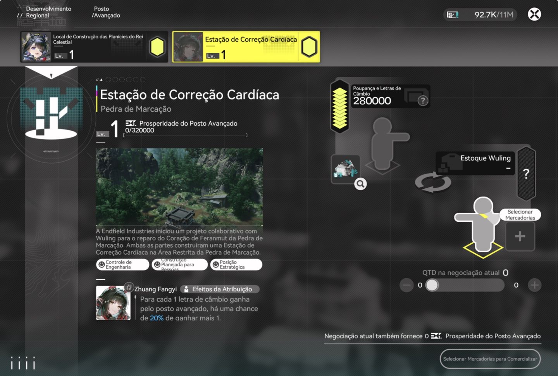Open Controle de Engenharia tag
This screenshot has width=558, height=376.
tap(122, 264)
